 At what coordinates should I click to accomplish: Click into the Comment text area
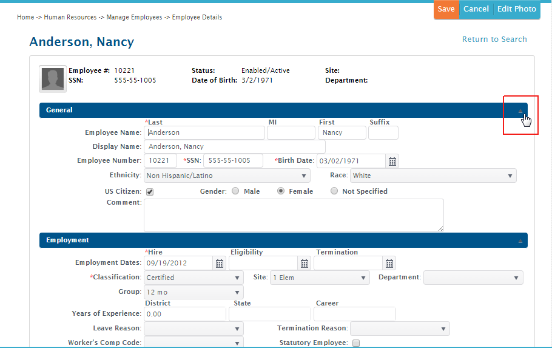[294, 215]
